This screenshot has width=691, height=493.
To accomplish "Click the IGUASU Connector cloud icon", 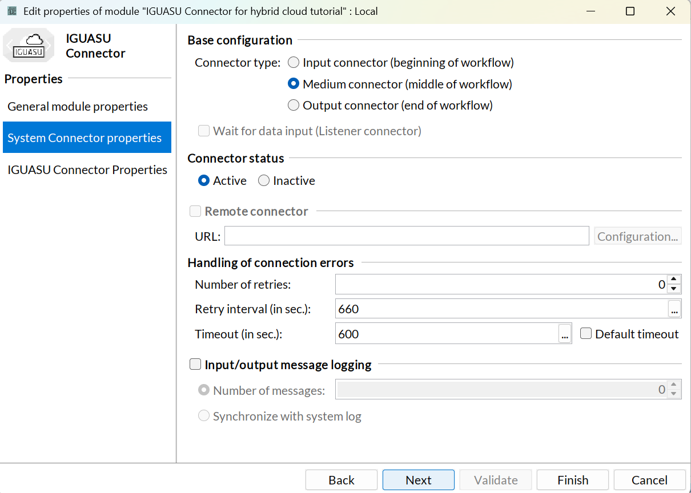I will 29,46.
